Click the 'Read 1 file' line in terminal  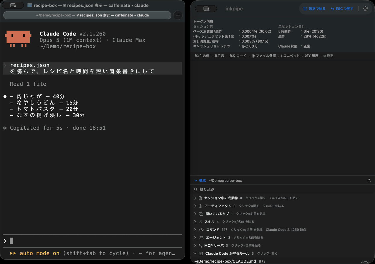coord(28,84)
